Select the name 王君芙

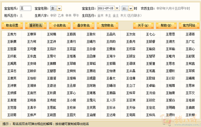pos(12,78)
